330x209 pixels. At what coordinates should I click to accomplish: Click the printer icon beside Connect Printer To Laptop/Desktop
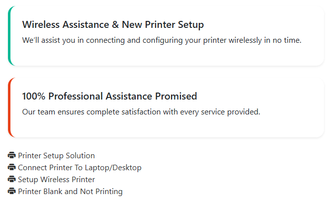[x=12, y=168]
